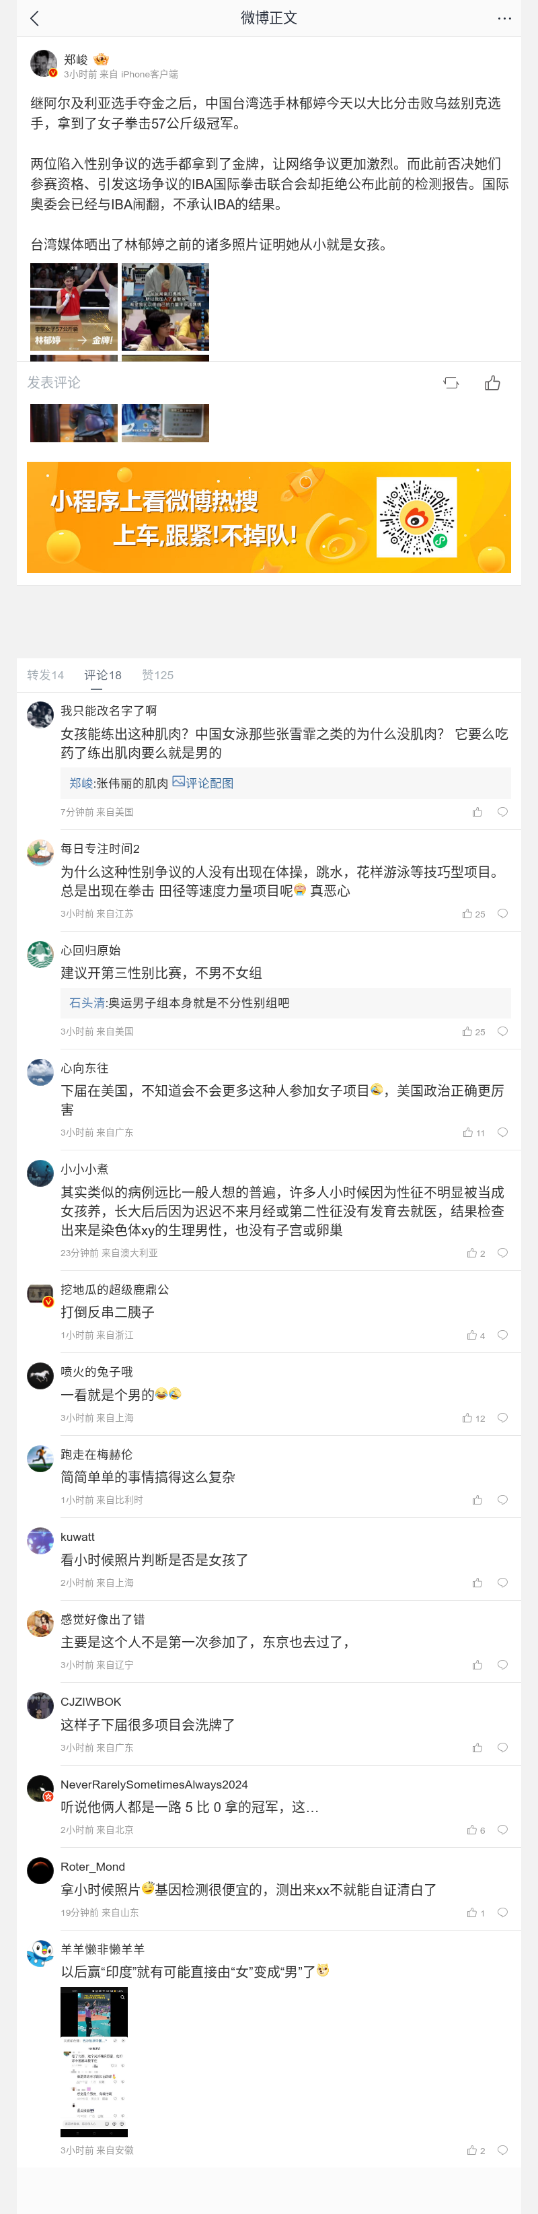Screen dimensions: 538x2214
Task: Click 石头清 username in the reply
Action: [x=87, y=1002]
